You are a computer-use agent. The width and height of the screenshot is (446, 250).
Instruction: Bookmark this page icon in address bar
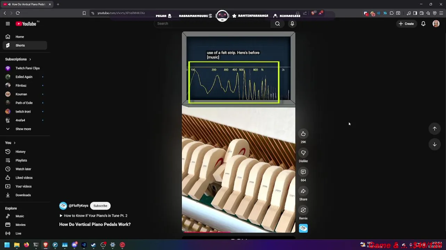[x=84, y=13]
